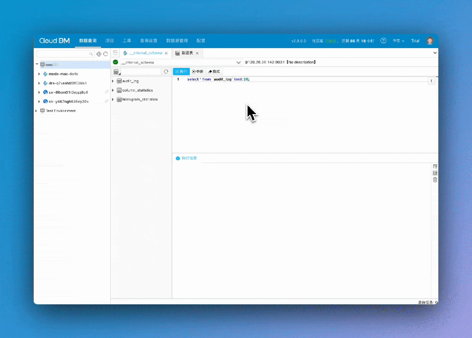Open the __internal_schema schema dropdown

tap(181, 62)
